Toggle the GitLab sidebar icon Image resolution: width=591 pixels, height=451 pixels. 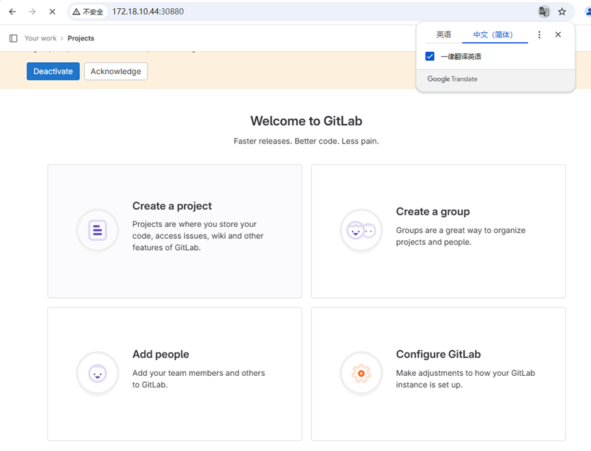coord(14,38)
